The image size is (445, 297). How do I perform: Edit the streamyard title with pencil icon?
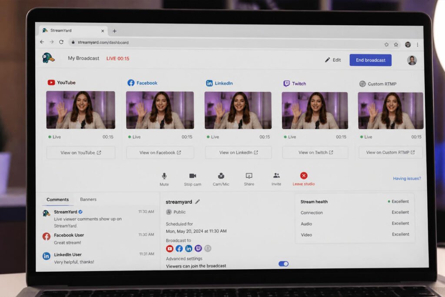198,202
